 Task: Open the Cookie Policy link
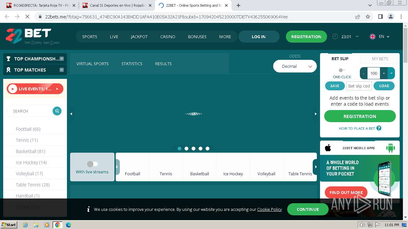tap(269, 209)
